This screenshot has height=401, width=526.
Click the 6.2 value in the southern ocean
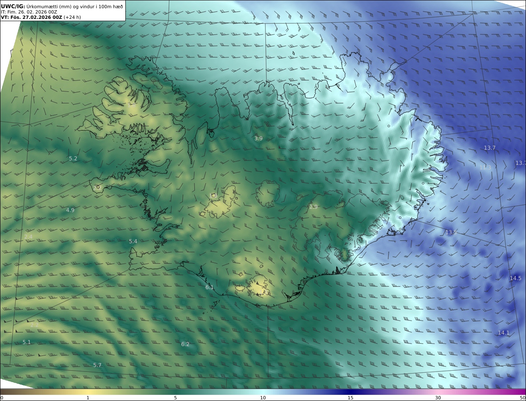pos(185,344)
